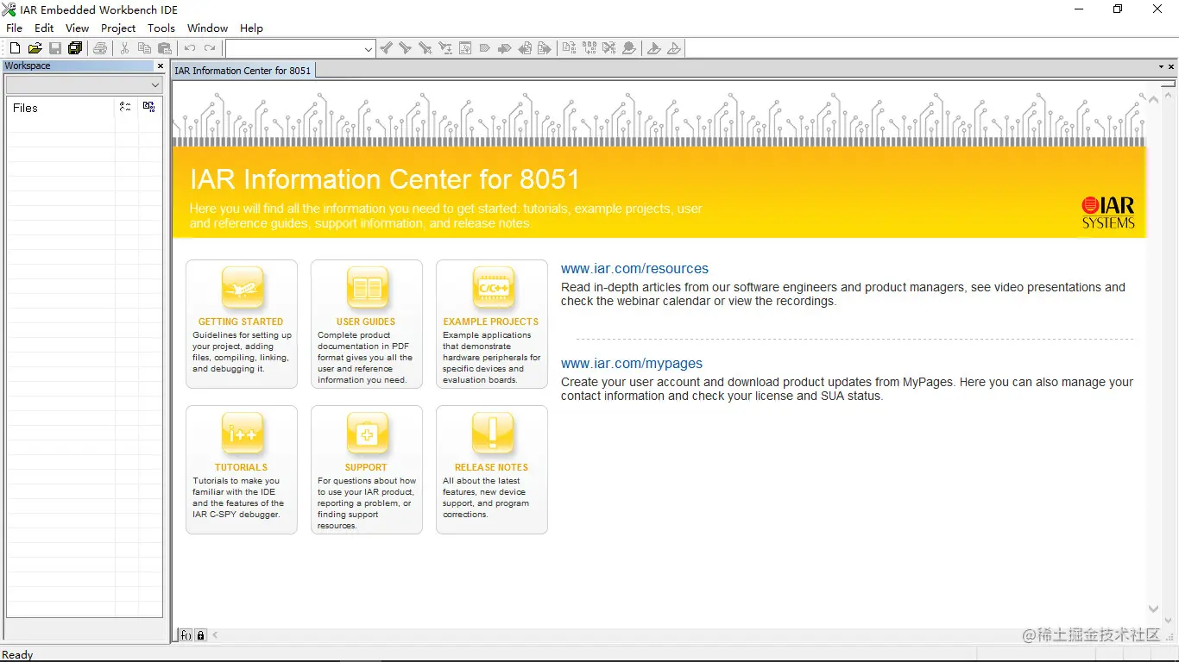Click the Print icon in the toolbar
The height and width of the screenshot is (662, 1179).
[x=100, y=48]
